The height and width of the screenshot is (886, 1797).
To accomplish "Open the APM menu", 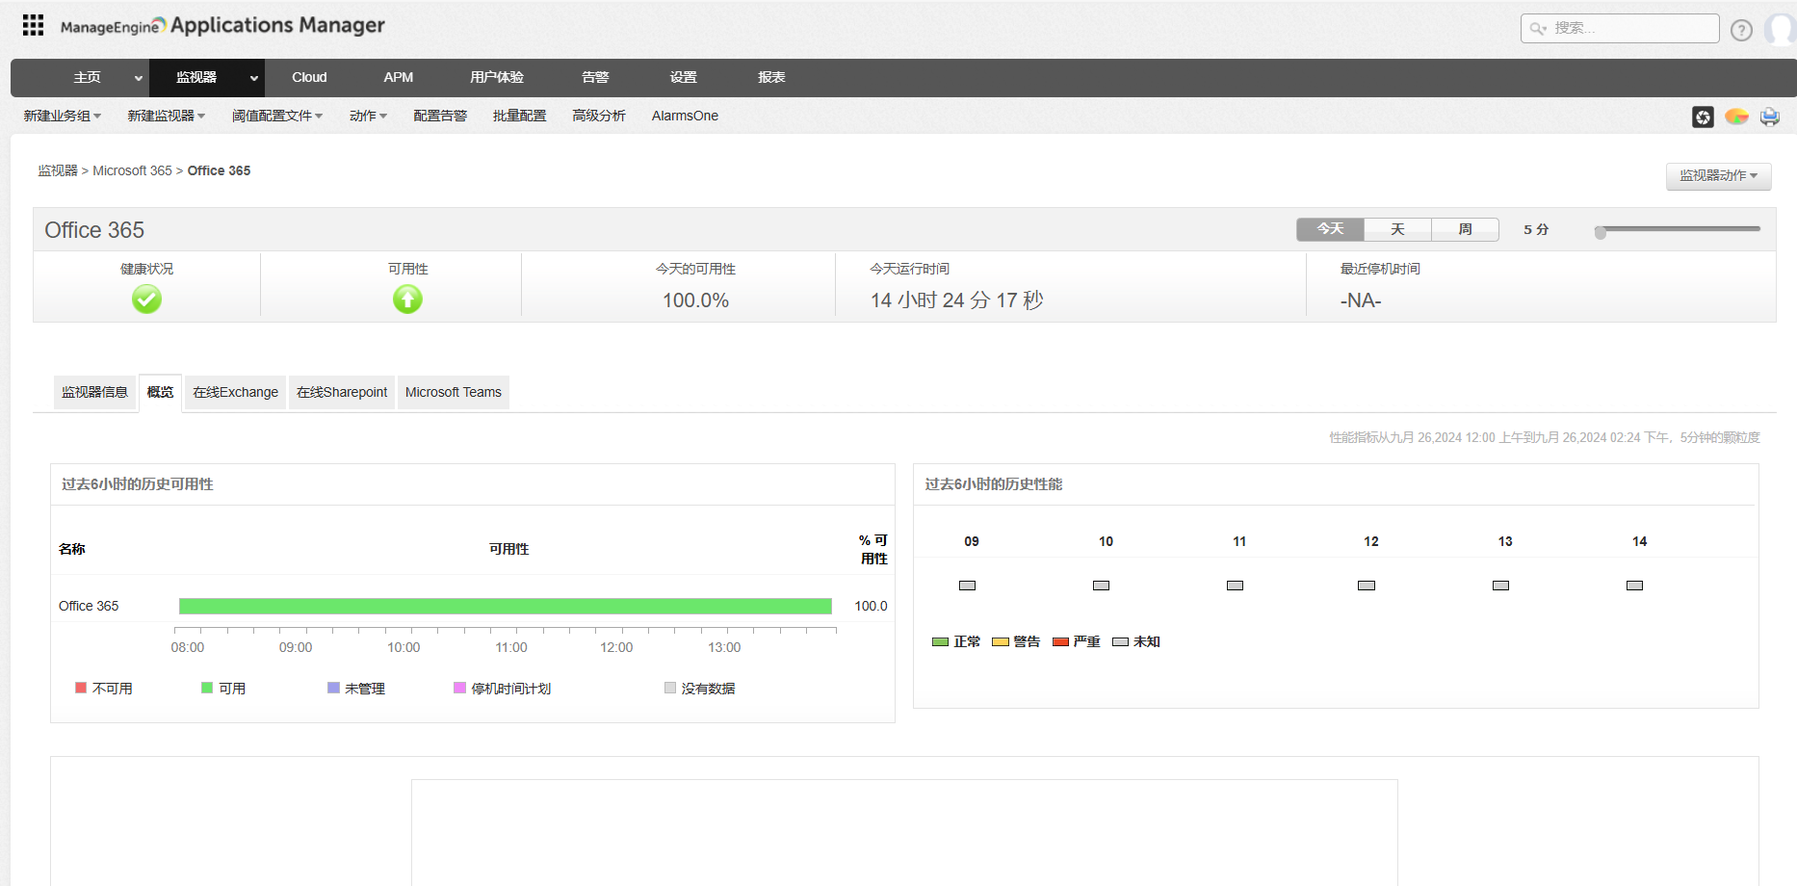I will (x=399, y=77).
